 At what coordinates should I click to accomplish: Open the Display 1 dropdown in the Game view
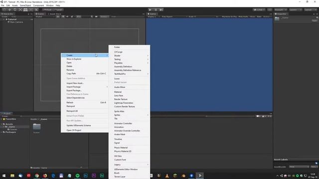tap(154, 16)
